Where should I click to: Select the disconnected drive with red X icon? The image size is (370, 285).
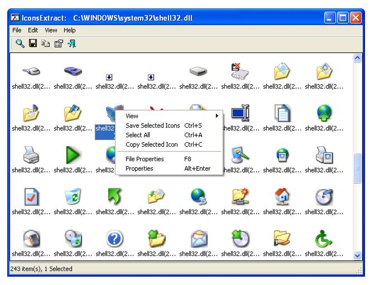240,71
